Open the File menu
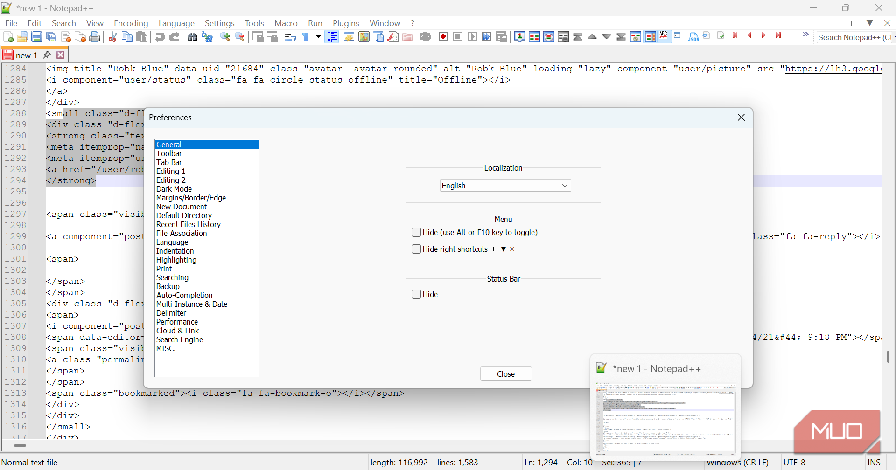The width and height of the screenshot is (896, 470). pos(11,23)
